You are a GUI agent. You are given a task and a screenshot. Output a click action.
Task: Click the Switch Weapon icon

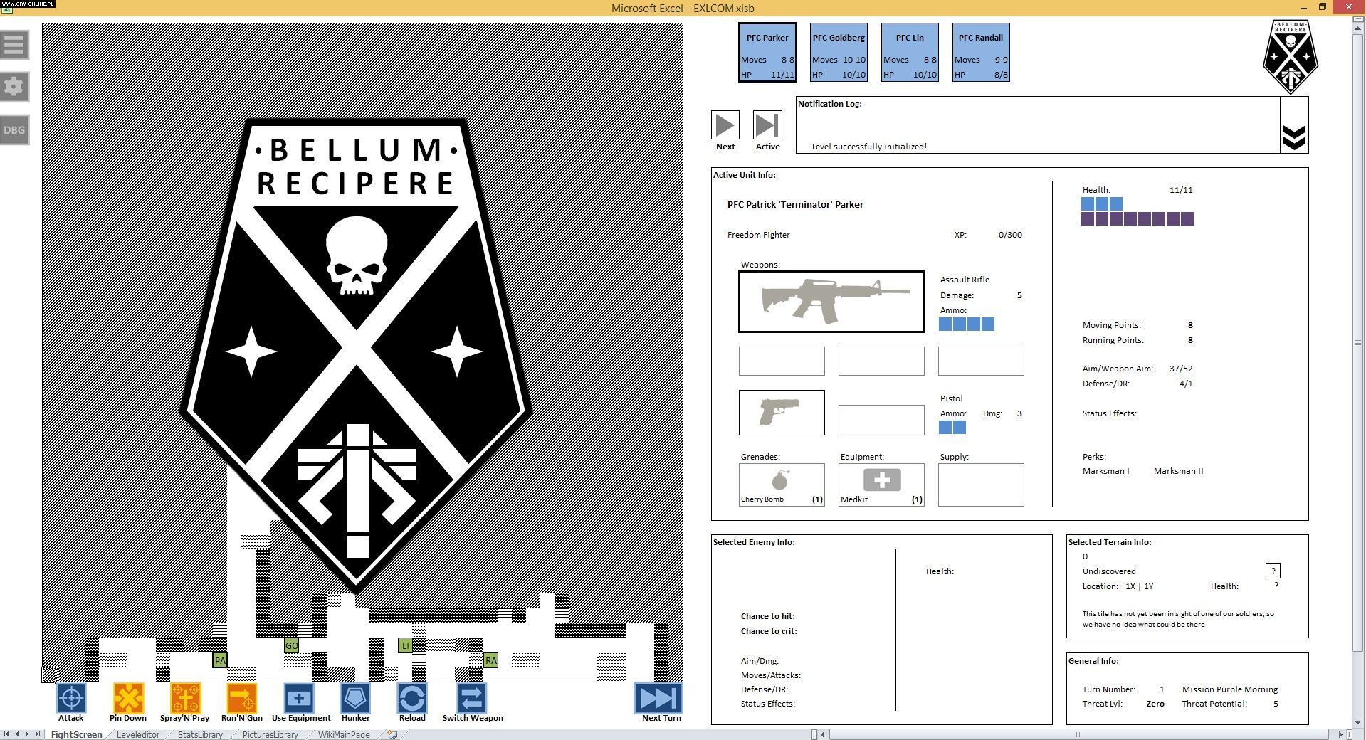(471, 699)
